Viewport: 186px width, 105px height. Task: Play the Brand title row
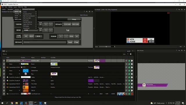click(132, 64)
